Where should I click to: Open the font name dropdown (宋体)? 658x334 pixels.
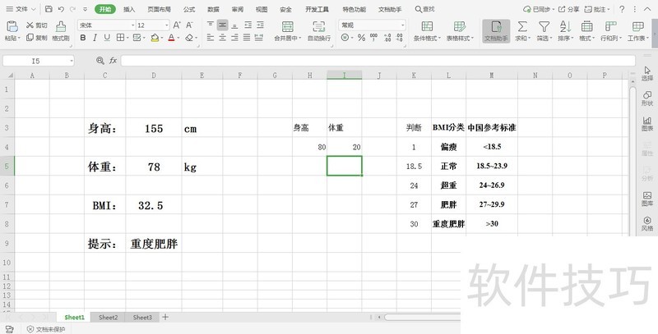[x=133, y=25]
